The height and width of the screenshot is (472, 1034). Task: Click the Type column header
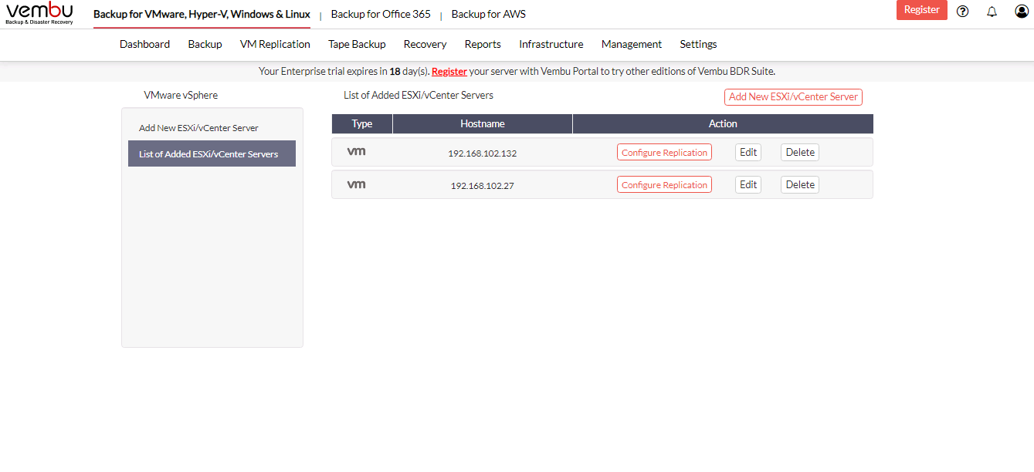pos(362,124)
